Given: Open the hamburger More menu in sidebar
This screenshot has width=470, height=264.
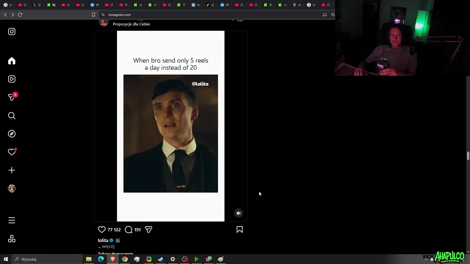Looking at the screenshot, I should pyautogui.click(x=12, y=220).
